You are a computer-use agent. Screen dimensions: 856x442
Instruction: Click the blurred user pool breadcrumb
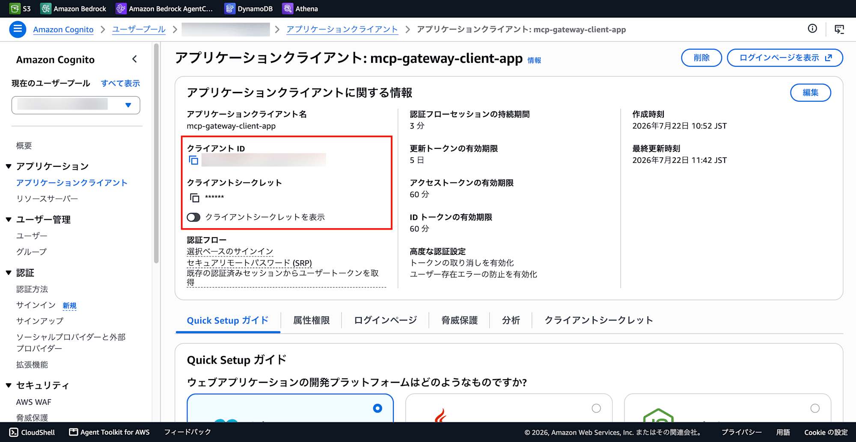226,29
